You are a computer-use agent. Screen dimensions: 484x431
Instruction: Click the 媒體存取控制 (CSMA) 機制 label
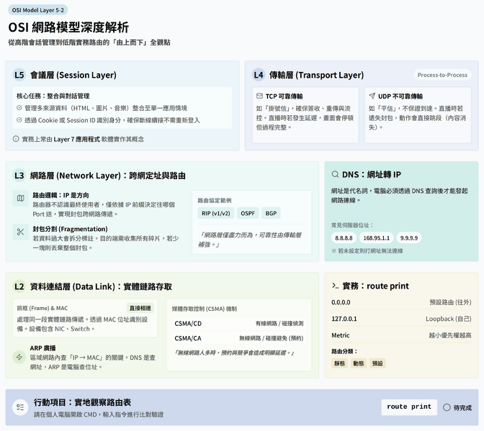click(x=205, y=309)
